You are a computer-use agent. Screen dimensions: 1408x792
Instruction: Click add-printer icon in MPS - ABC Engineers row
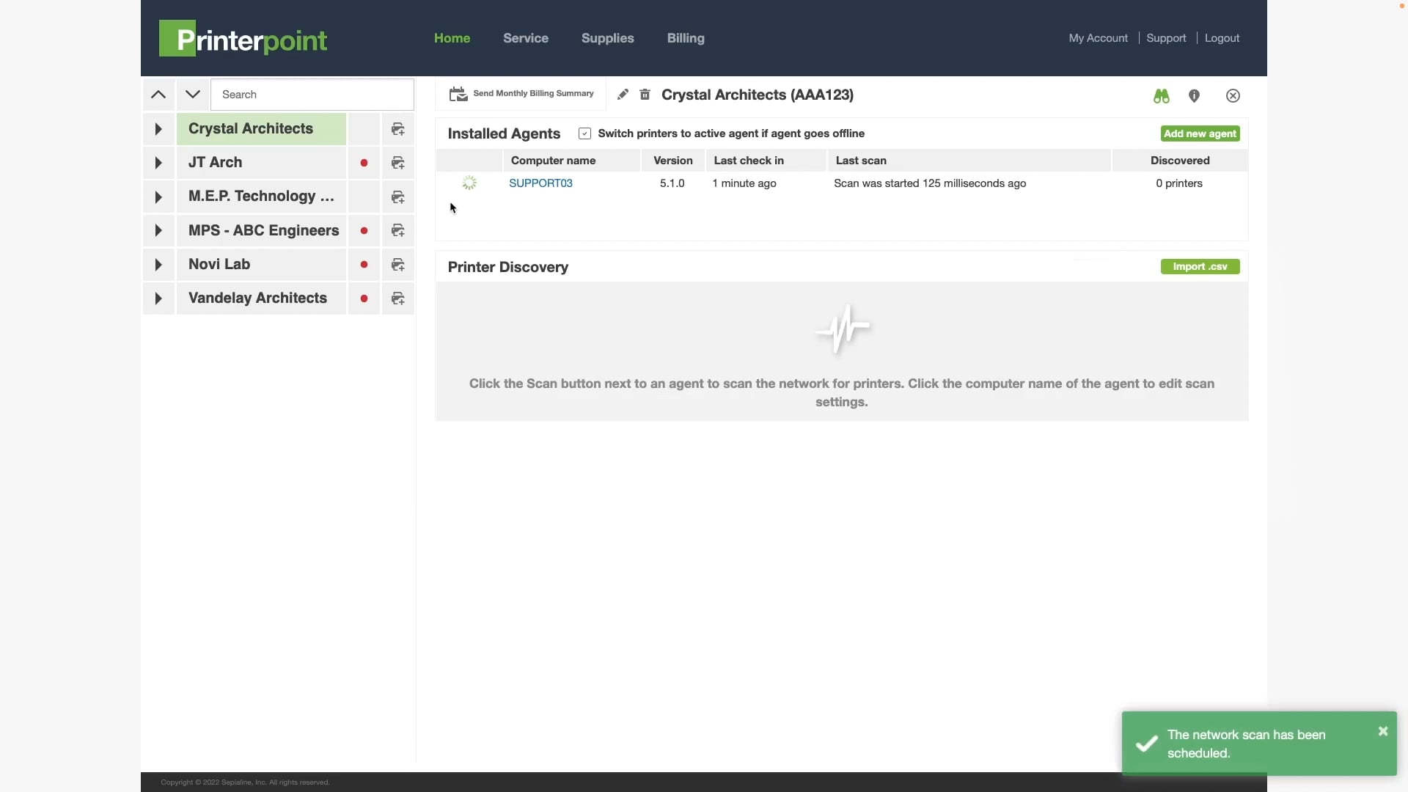click(x=398, y=230)
